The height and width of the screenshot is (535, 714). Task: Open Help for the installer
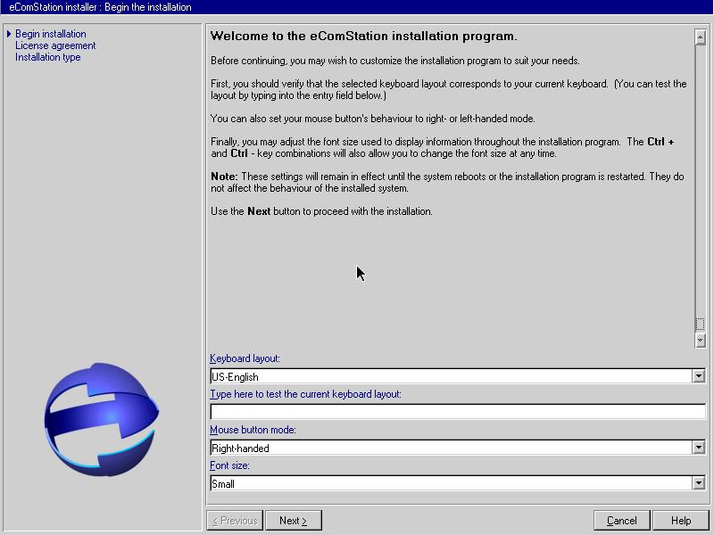pyautogui.click(x=681, y=521)
